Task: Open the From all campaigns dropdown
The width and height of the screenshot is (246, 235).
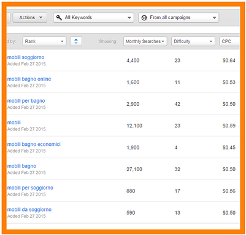Action: click(x=179, y=18)
